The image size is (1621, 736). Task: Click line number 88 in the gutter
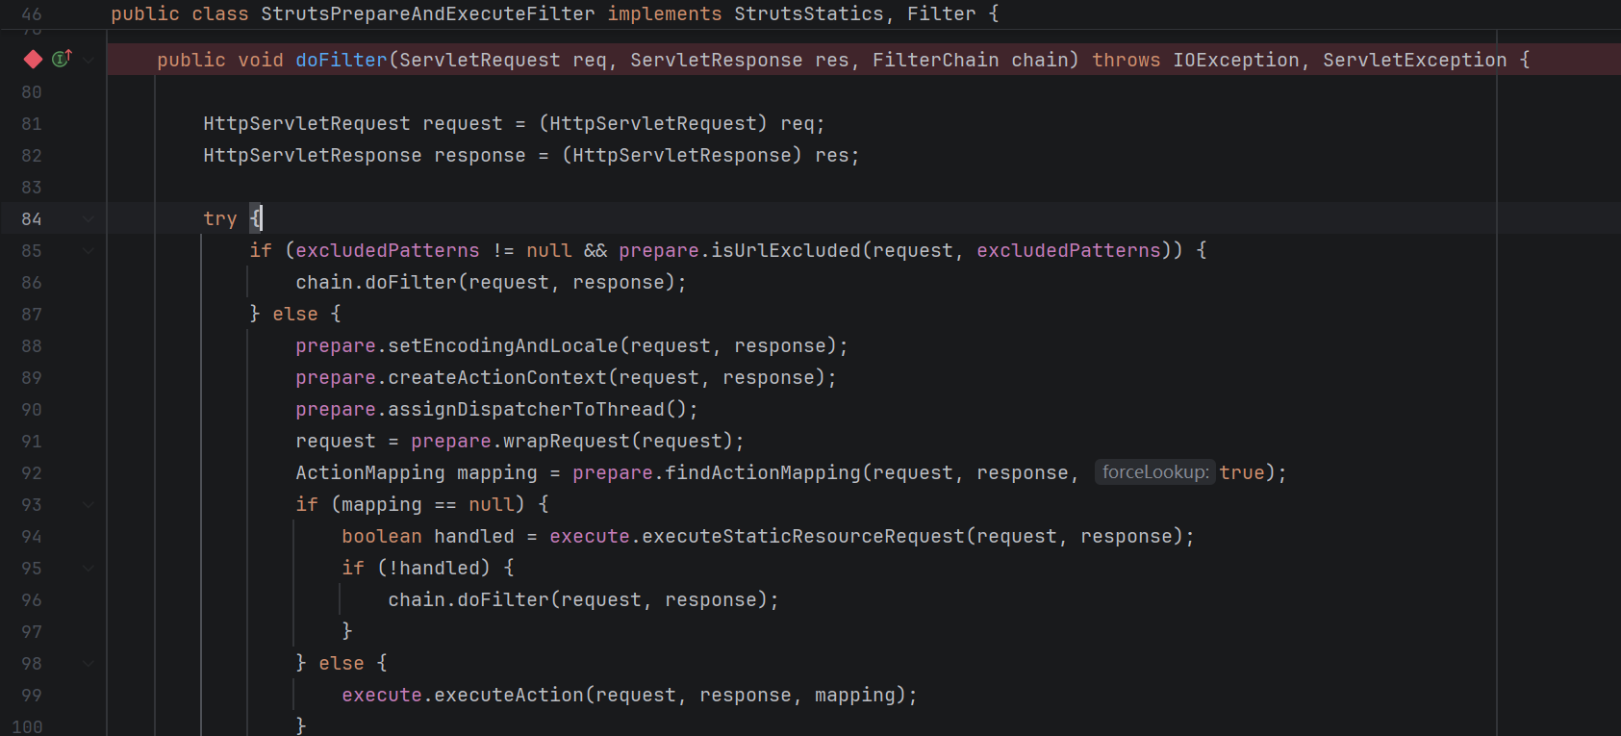pos(32,346)
